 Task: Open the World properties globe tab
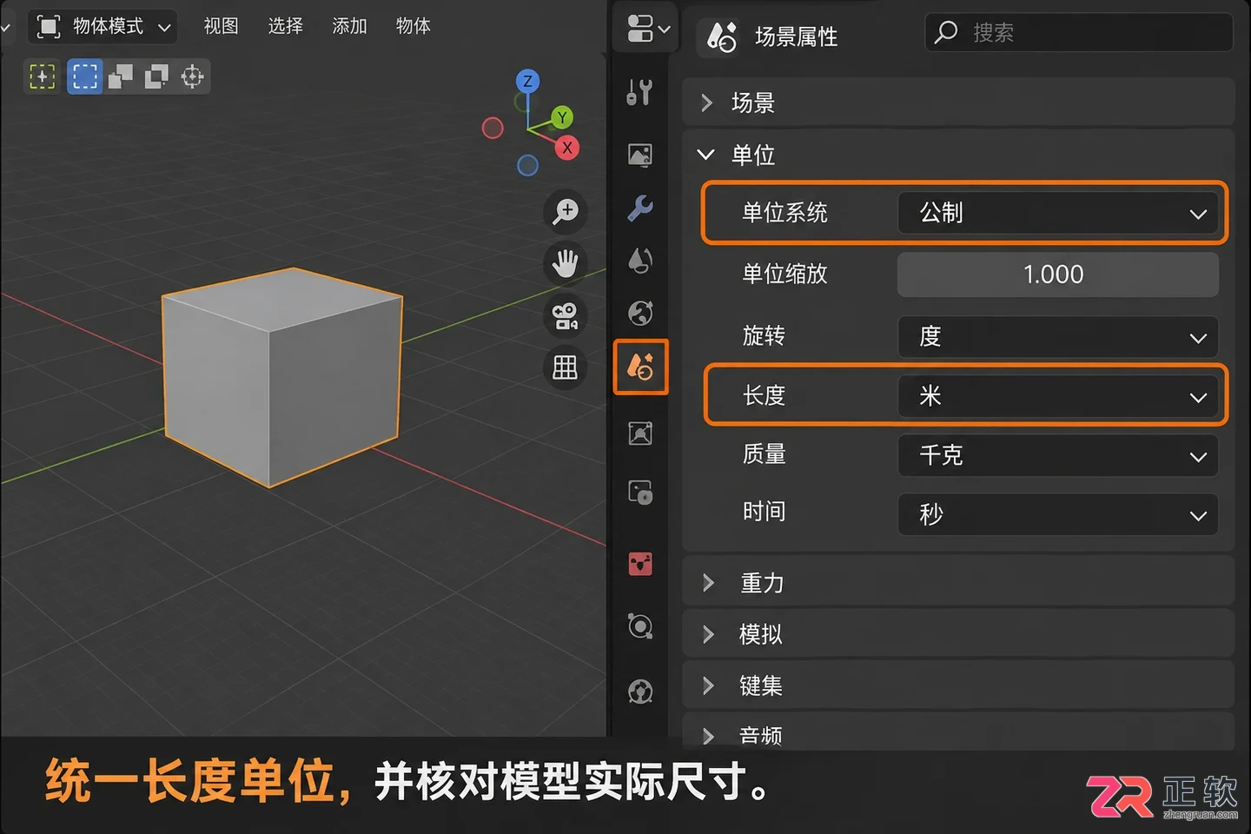pos(640,313)
